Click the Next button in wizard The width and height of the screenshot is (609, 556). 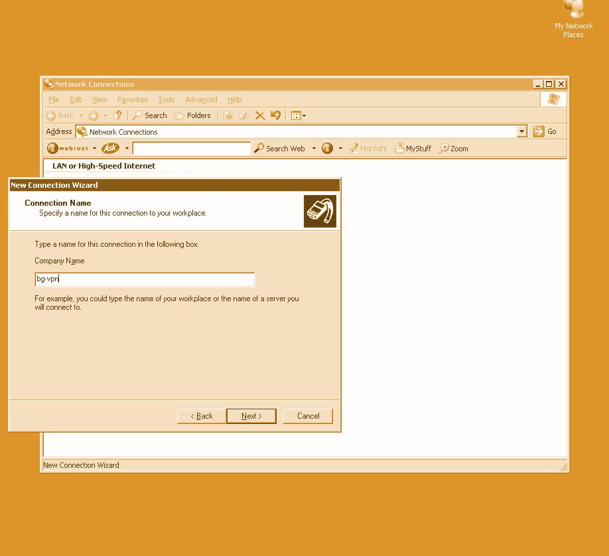[x=251, y=416]
